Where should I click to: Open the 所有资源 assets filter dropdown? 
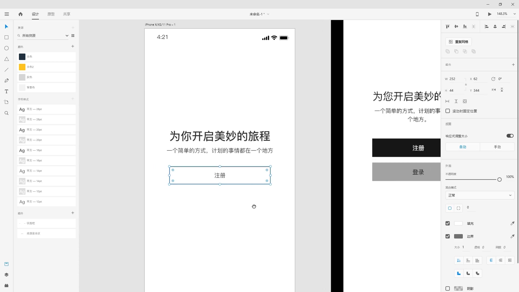coord(43,36)
